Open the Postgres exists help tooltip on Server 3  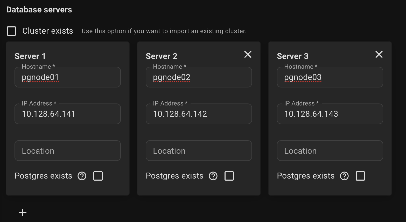tap(344, 176)
